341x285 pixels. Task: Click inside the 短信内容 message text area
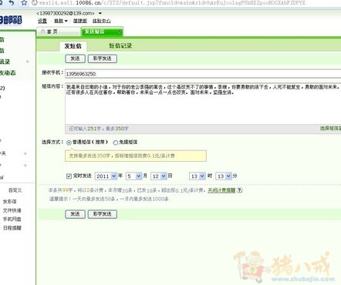(203, 103)
